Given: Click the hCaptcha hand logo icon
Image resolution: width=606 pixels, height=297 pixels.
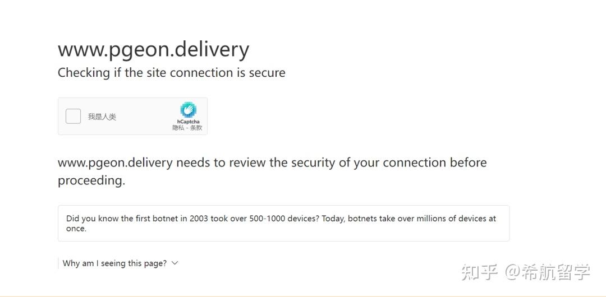Looking at the screenshot, I should 188,110.
